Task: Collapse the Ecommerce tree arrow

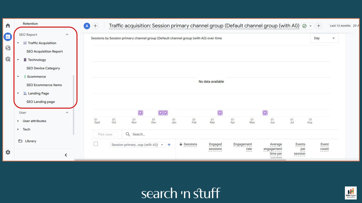Action: [x=18, y=77]
